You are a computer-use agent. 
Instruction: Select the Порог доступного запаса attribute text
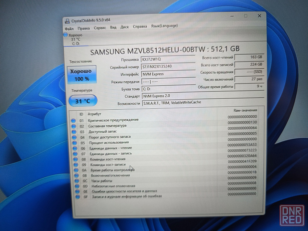pyautogui.click(x=110, y=137)
